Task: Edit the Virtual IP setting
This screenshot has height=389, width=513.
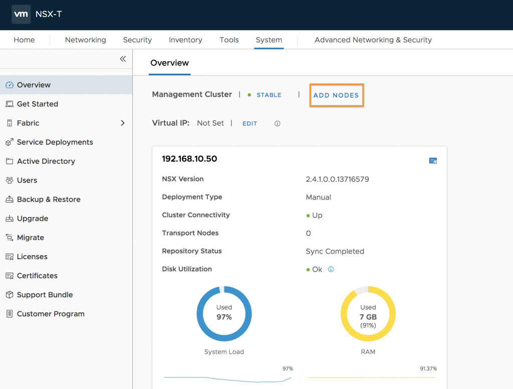Action: click(249, 123)
